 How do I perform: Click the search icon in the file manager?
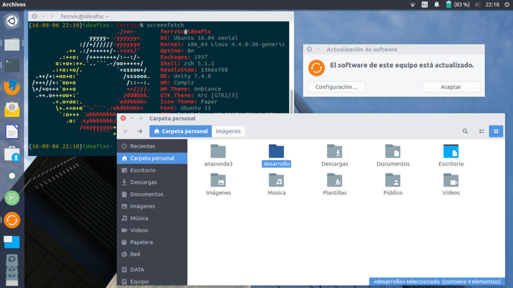pyautogui.click(x=465, y=131)
